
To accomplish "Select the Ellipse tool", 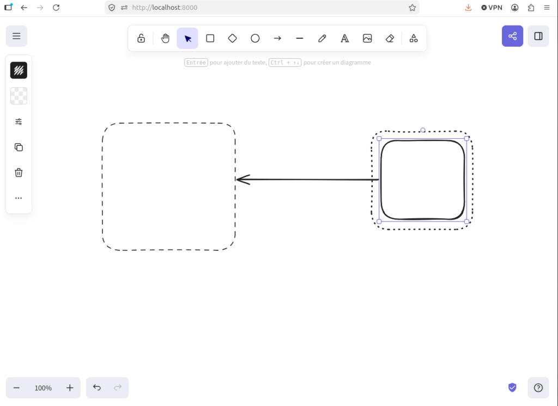I will [255, 38].
